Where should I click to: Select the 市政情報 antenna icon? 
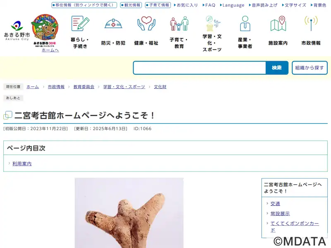[x=311, y=24]
